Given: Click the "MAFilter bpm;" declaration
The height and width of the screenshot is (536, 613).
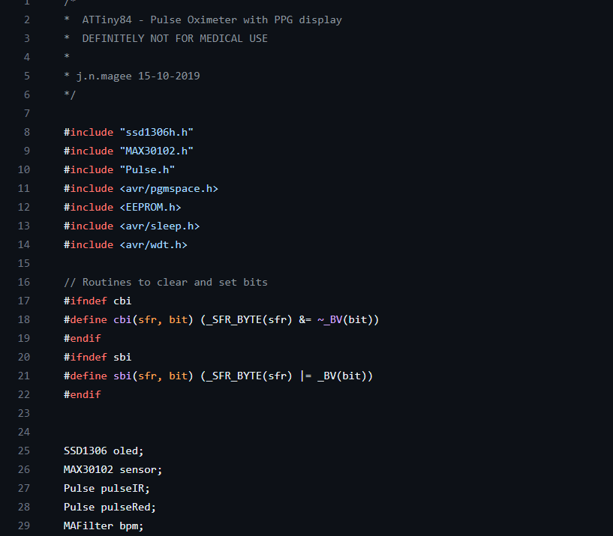Looking at the screenshot, I should [x=104, y=526].
